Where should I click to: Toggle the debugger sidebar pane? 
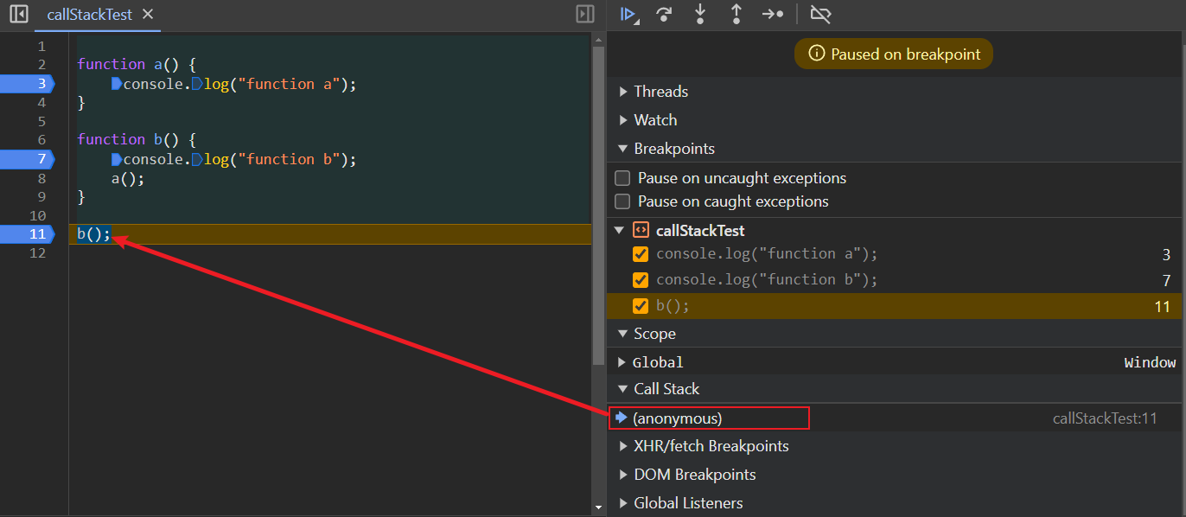[585, 14]
